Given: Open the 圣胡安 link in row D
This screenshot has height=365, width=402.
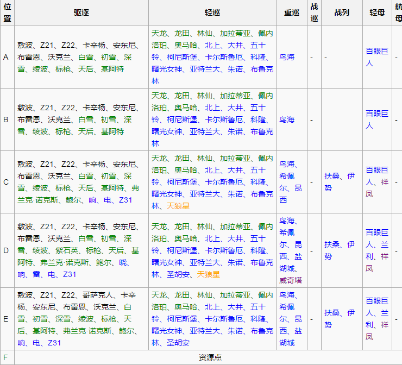Looking at the screenshot, I should pyautogui.click(x=178, y=274).
